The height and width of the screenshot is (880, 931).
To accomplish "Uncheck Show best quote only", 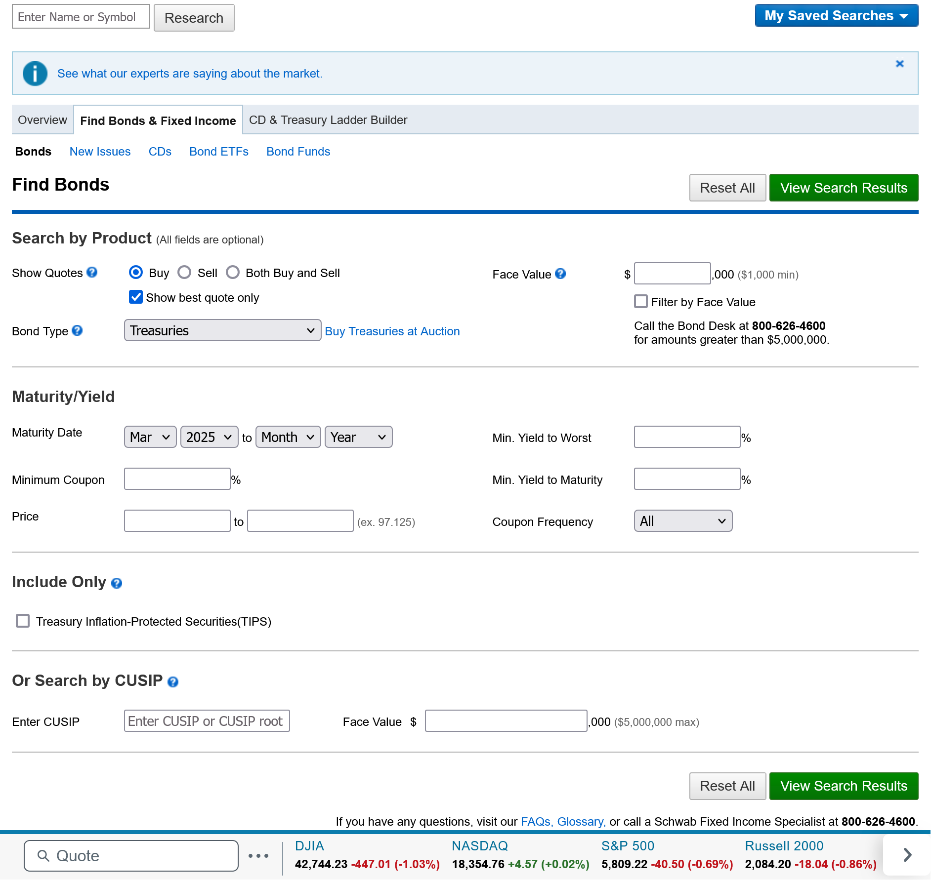I will point(136,297).
